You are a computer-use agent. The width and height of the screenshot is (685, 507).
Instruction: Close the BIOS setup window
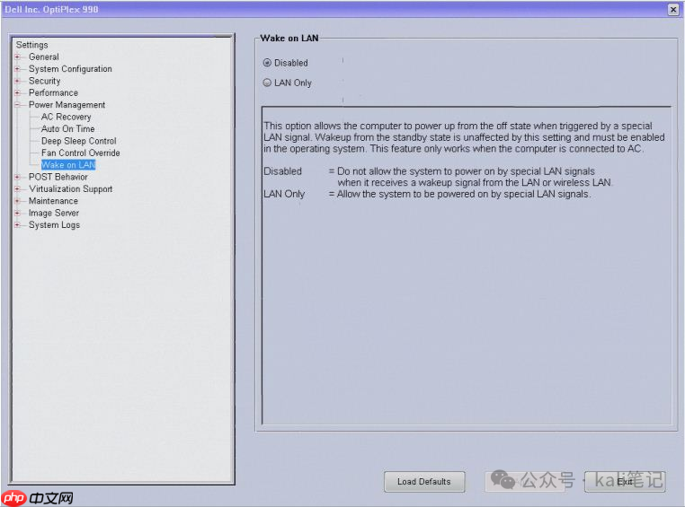(x=672, y=9)
